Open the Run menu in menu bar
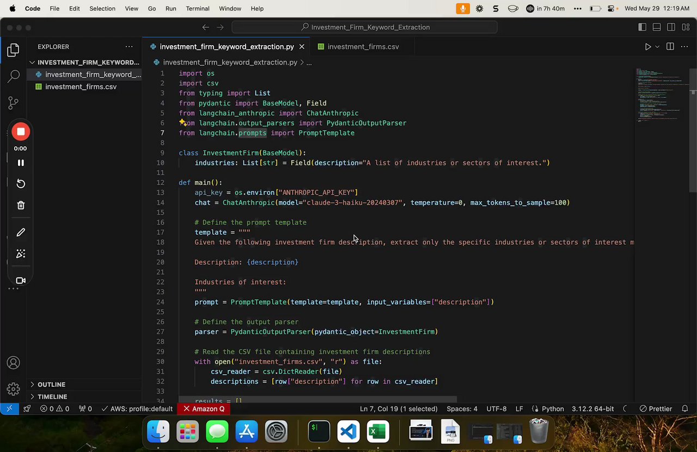 [x=171, y=9]
